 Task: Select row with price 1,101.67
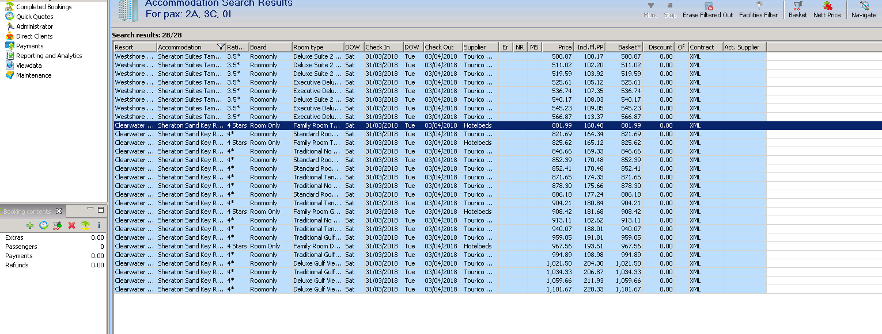pyautogui.click(x=440, y=289)
